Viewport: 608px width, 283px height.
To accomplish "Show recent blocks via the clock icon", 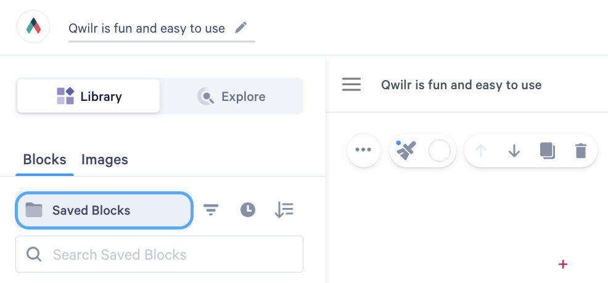I will pos(248,210).
